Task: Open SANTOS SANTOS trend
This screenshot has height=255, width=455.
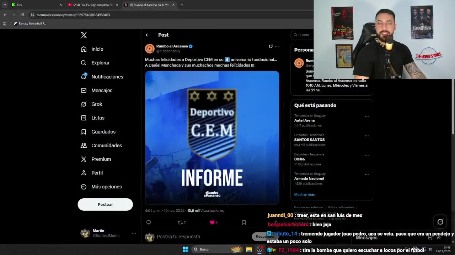Action: coord(309,140)
